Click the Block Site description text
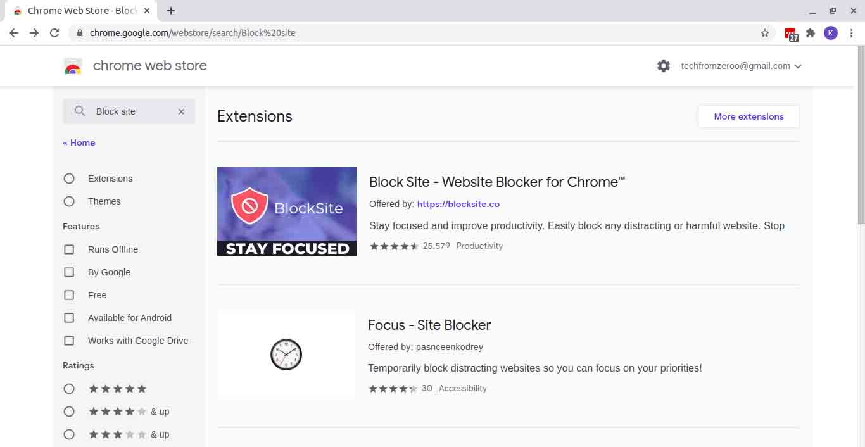 pos(577,225)
